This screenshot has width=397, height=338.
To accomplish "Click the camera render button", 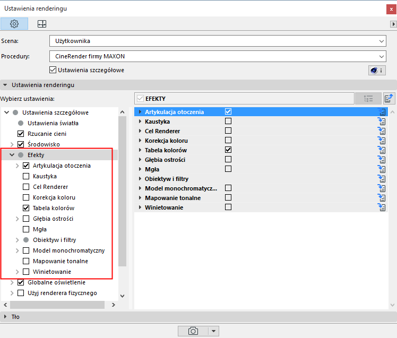I will point(193,331).
